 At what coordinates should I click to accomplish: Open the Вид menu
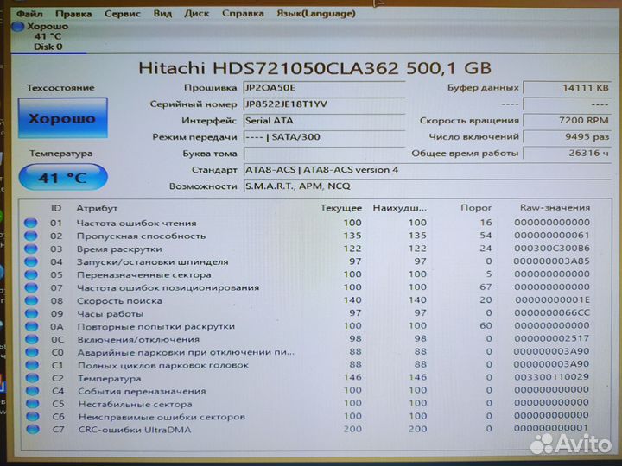point(162,14)
